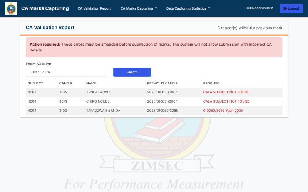
Task: Click previous cand 2025/010631/3004 in Chipo Ncube's row
Action: coord(162,101)
